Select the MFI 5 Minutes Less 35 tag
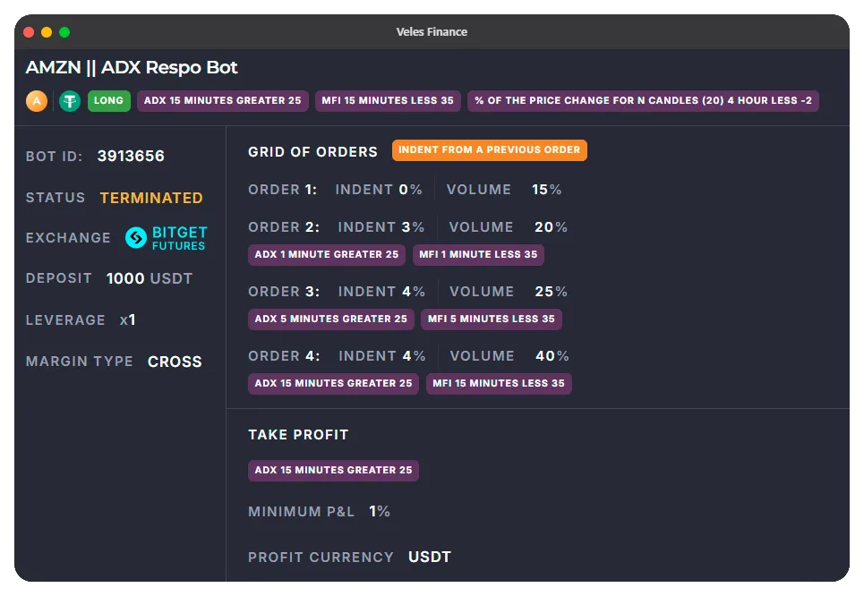Screen dimensions: 864x596 pyautogui.click(x=491, y=319)
